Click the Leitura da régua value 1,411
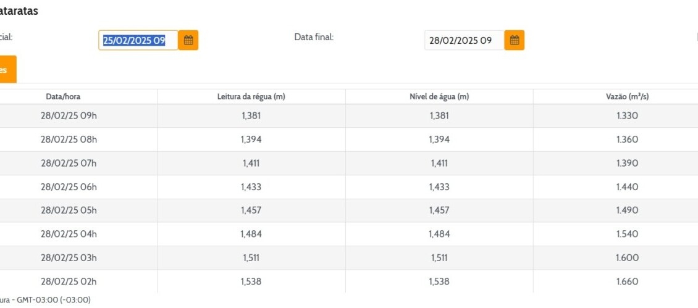Screen dimensions: 698x308 [x=251, y=163]
